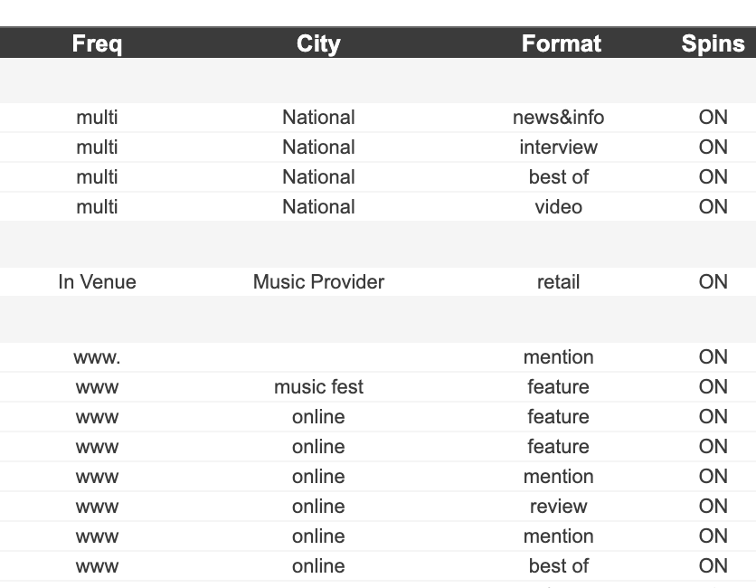Click the retail format cell
The image size is (756, 588).
pyautogui.click(x=558, y=282)
